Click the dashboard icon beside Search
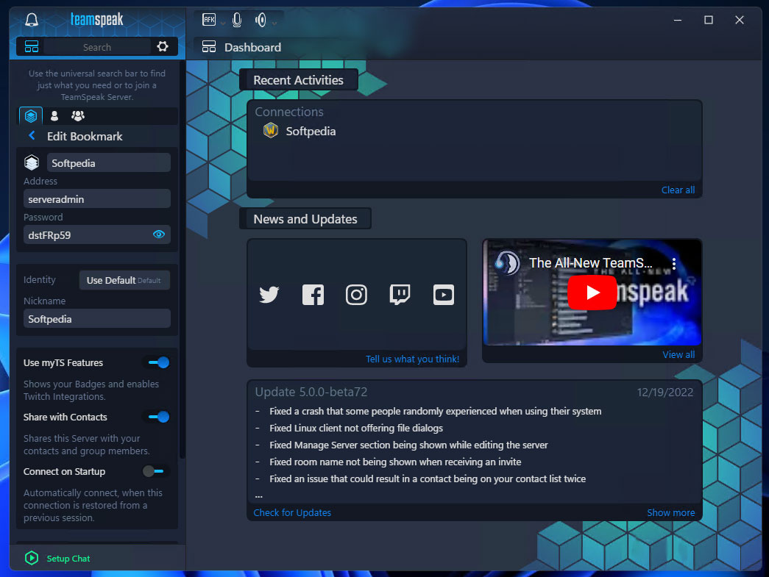The width and height of the screenshot is (769, 577). pos(32,46)
